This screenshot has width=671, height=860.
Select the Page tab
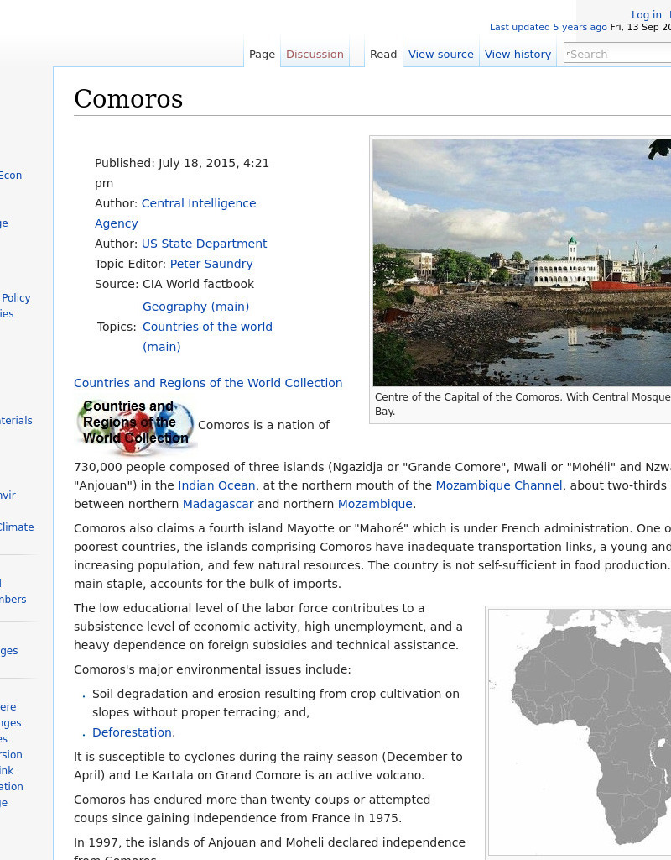pyautogui.click(x=262, y=54)
